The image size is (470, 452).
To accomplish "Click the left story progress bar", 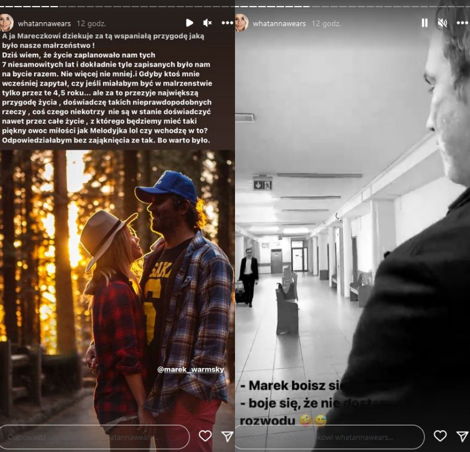I will [117, 6].
